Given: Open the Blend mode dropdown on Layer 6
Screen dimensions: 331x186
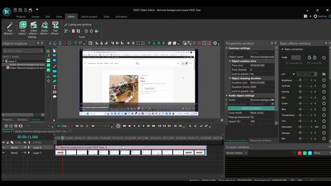Looking at the screenshot, I should tap(22, 147).
